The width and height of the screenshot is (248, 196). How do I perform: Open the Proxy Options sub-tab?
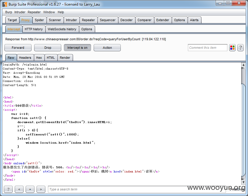point(87,29)
